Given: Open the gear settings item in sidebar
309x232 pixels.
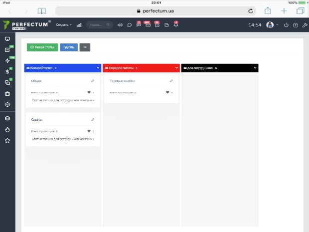Looking at the screenshot, I should pyautogui.click(x=7, y=105).
